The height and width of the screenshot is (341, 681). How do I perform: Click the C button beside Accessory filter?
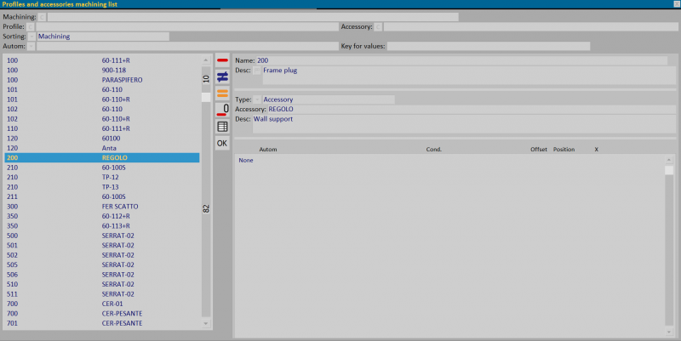coord(378,27)
